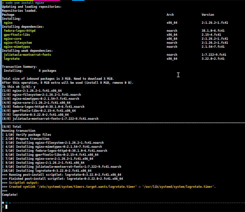Screen dimensions: 245x212
Task: Click the 'Package' column header
Action: 8,15
